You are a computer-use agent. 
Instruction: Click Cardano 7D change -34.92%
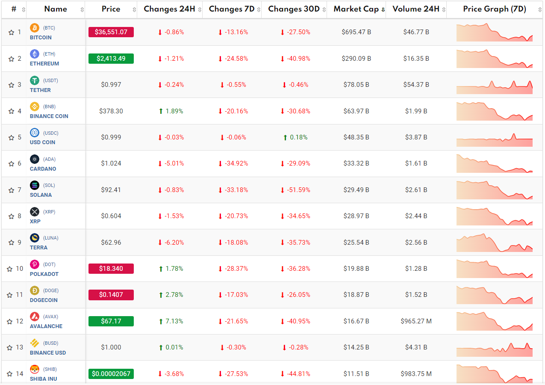(x=233, y=163)
